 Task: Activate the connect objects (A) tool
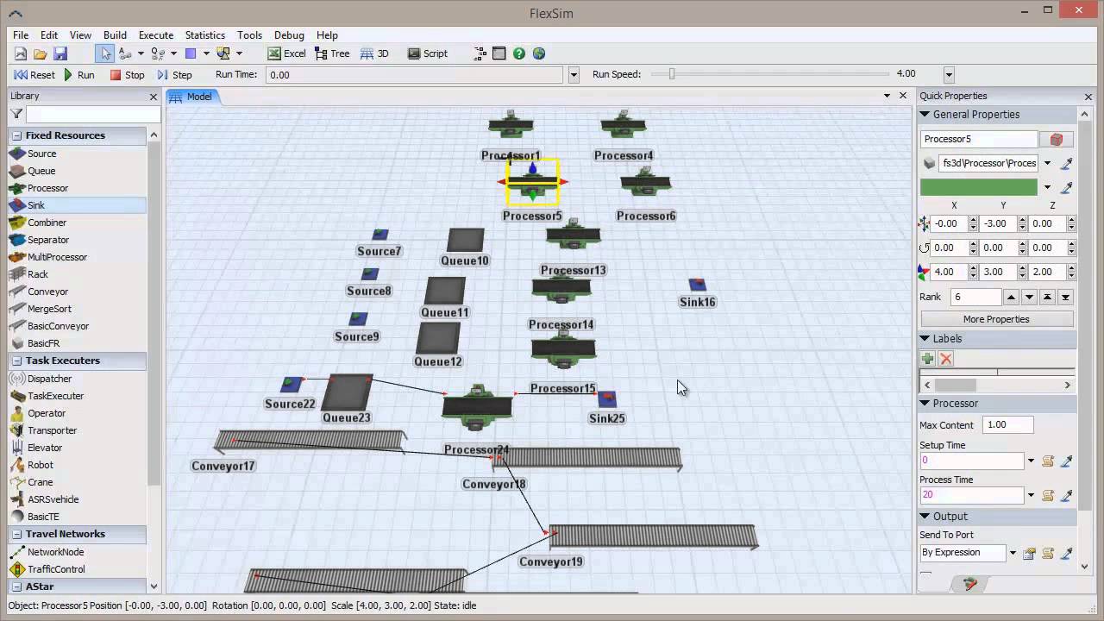125,53
